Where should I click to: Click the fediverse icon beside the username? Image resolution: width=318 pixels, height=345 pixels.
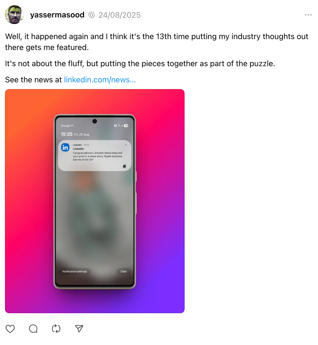click(x=91, y=15)
